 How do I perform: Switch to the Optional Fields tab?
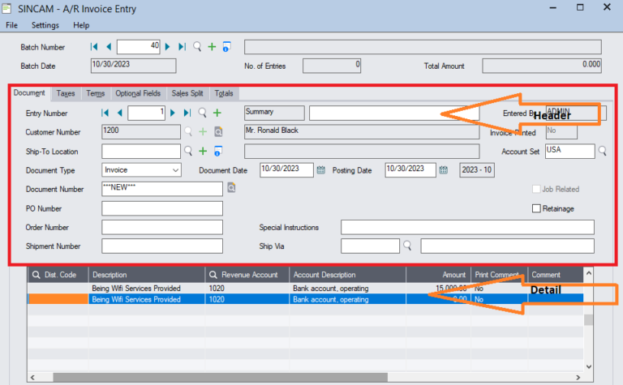138,93
